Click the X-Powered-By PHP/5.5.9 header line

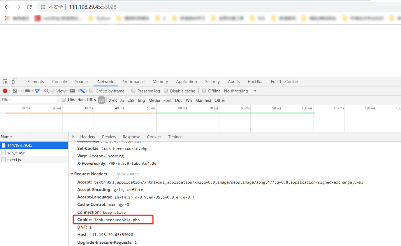(x=117, y=164)
